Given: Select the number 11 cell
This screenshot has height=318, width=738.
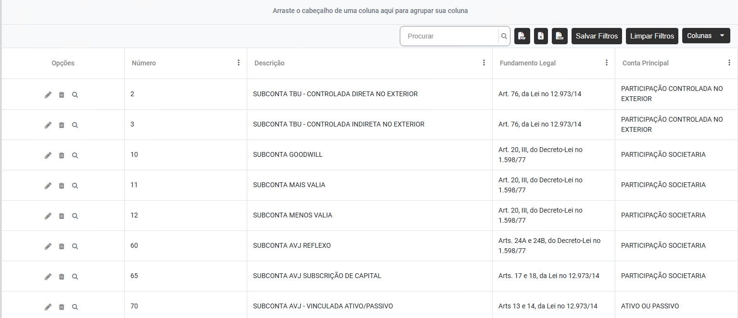Looking at the screenshot, I should pyautogui.click(x=186, y=185).
